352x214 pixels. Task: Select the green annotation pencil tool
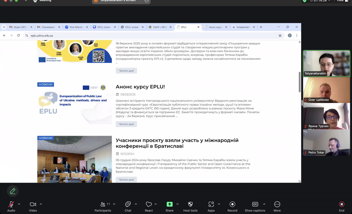coord(12,191)
